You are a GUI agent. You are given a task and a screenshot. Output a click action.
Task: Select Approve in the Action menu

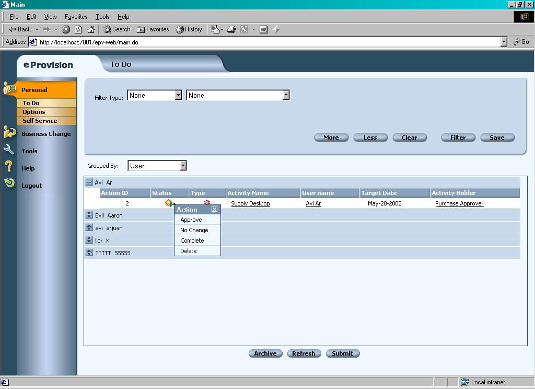point(191,220)
